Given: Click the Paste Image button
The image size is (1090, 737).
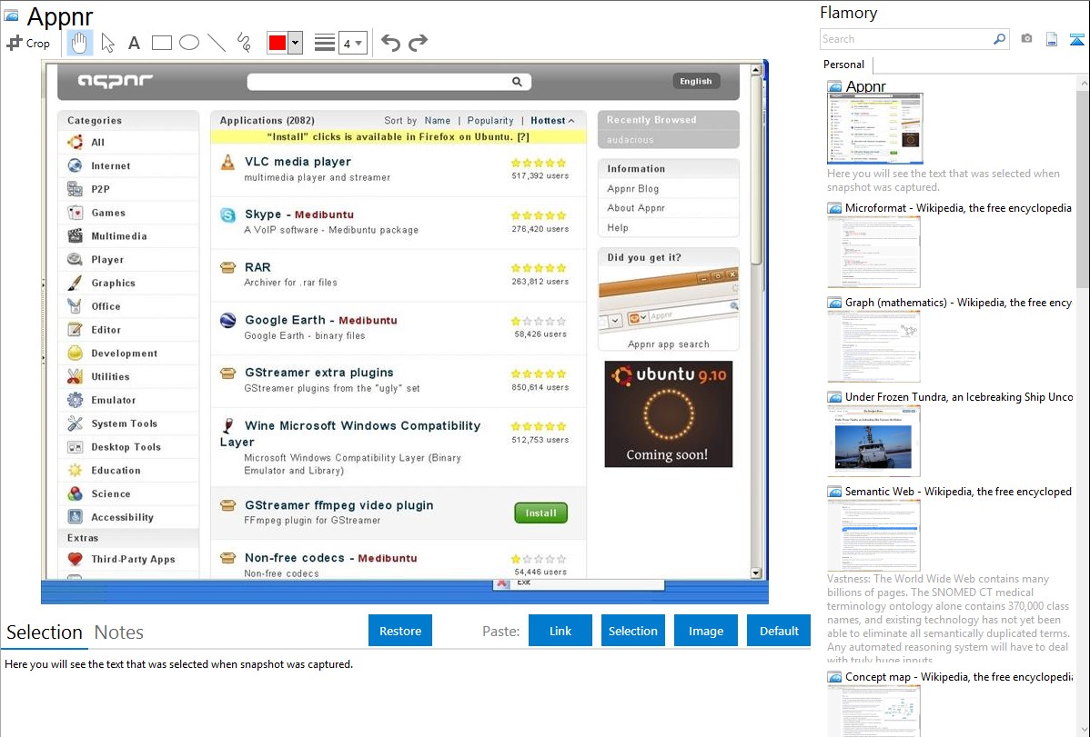Looking at the screenshot, I should [x=705, y=631].
